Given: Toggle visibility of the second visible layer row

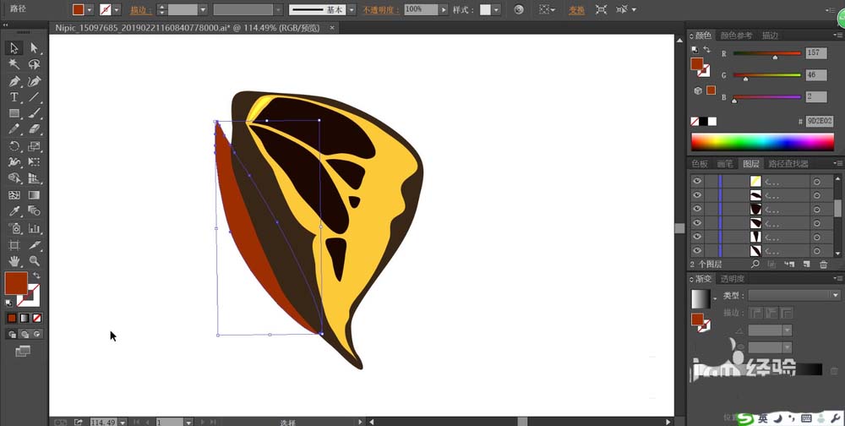Looking at the screenshot, I should [x=697, y=195].
